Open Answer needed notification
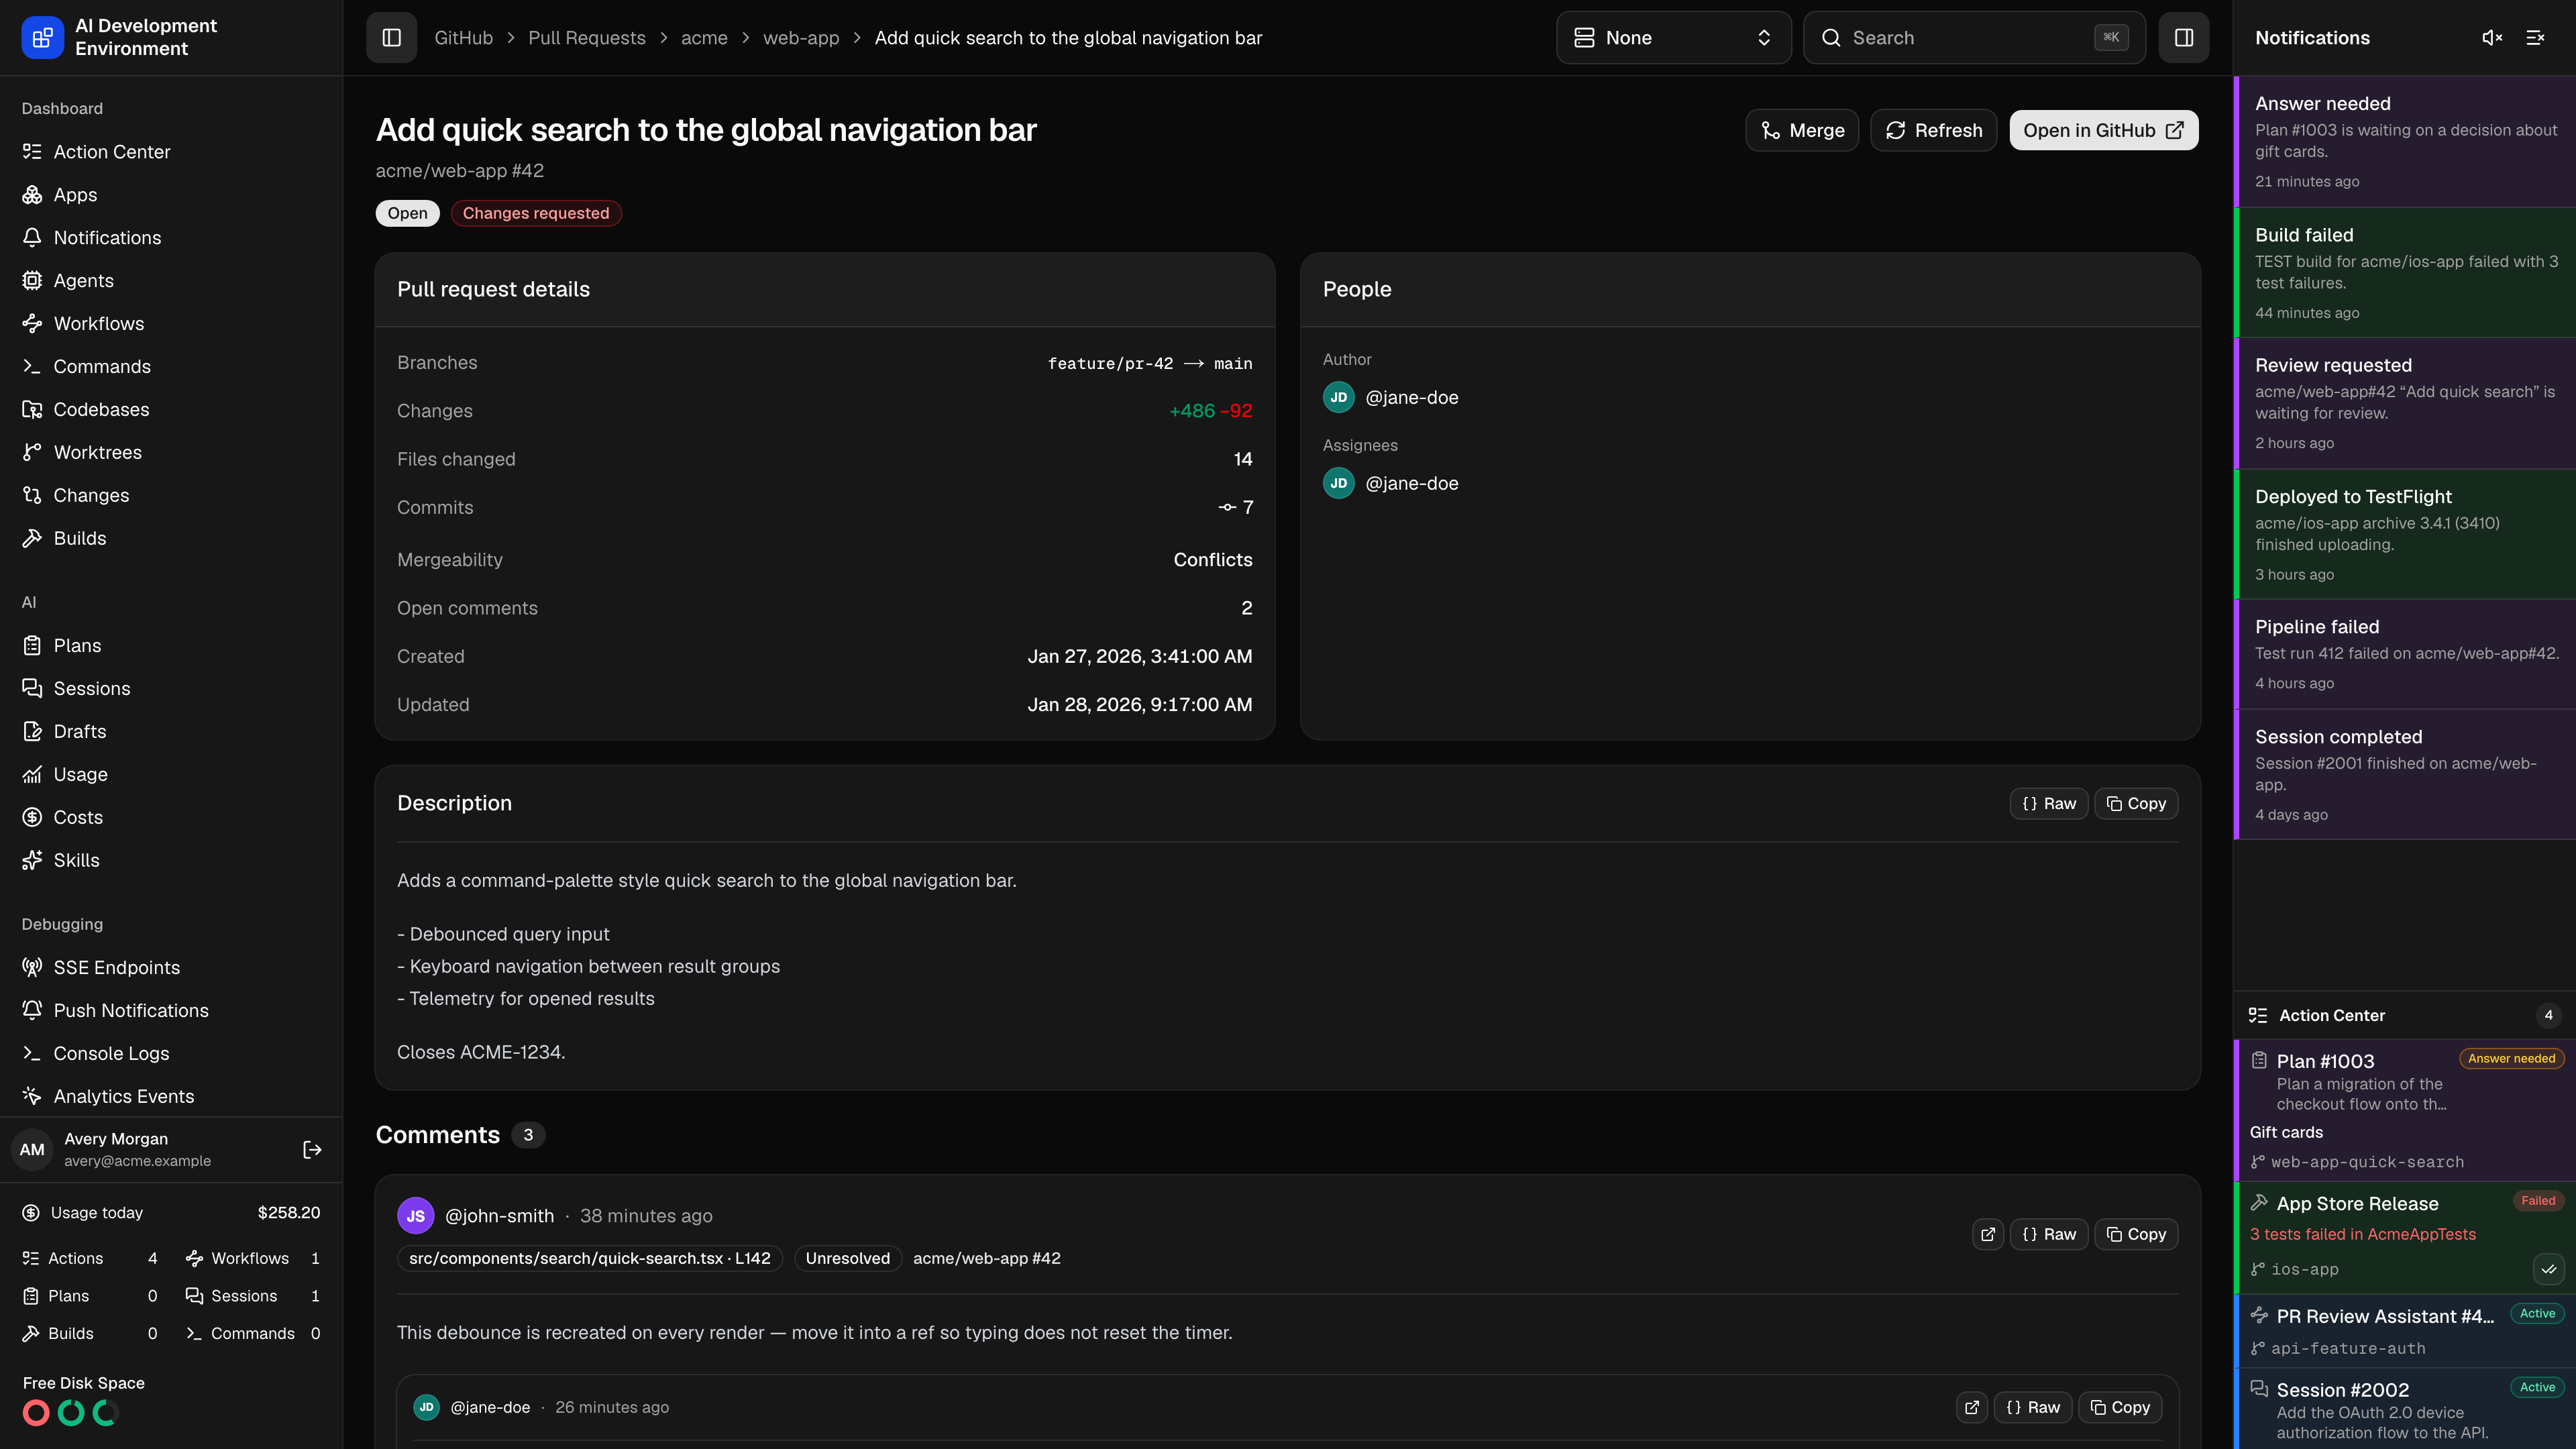The width and height of the screenshot is (2576, 1449). point(2405,142)
